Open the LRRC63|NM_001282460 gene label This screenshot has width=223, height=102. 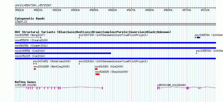[171, 85]
